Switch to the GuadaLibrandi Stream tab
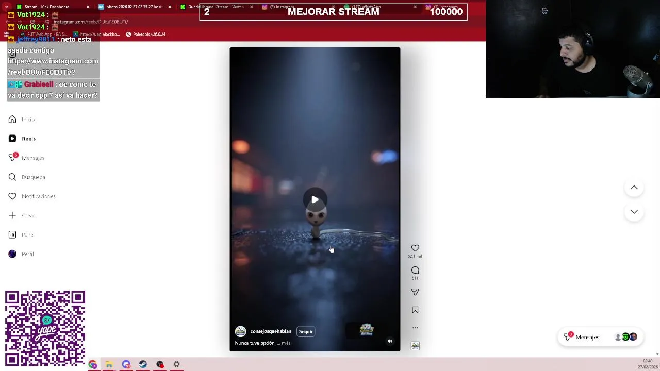Viewport: 660px width, 371px height. pyautogui.click(x=216, y=7)
